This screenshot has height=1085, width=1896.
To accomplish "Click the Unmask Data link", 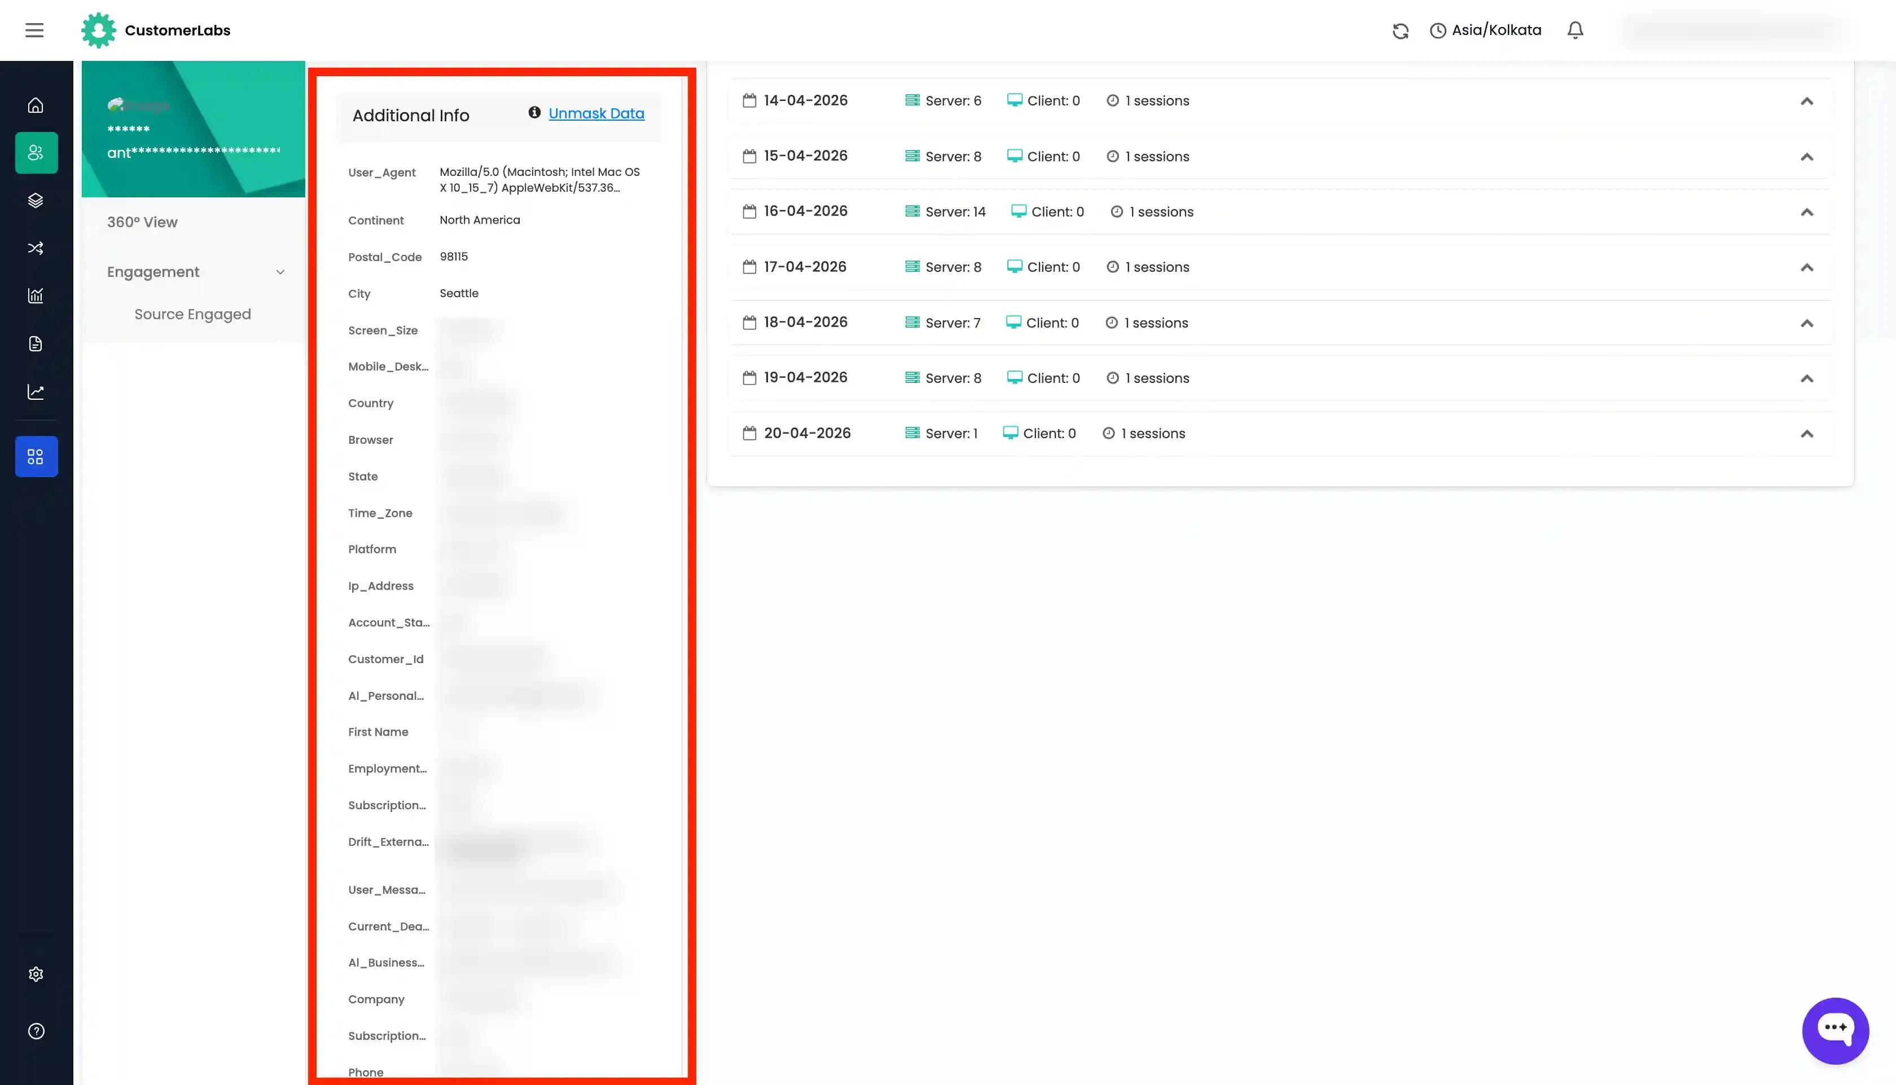I will [596, 113].
